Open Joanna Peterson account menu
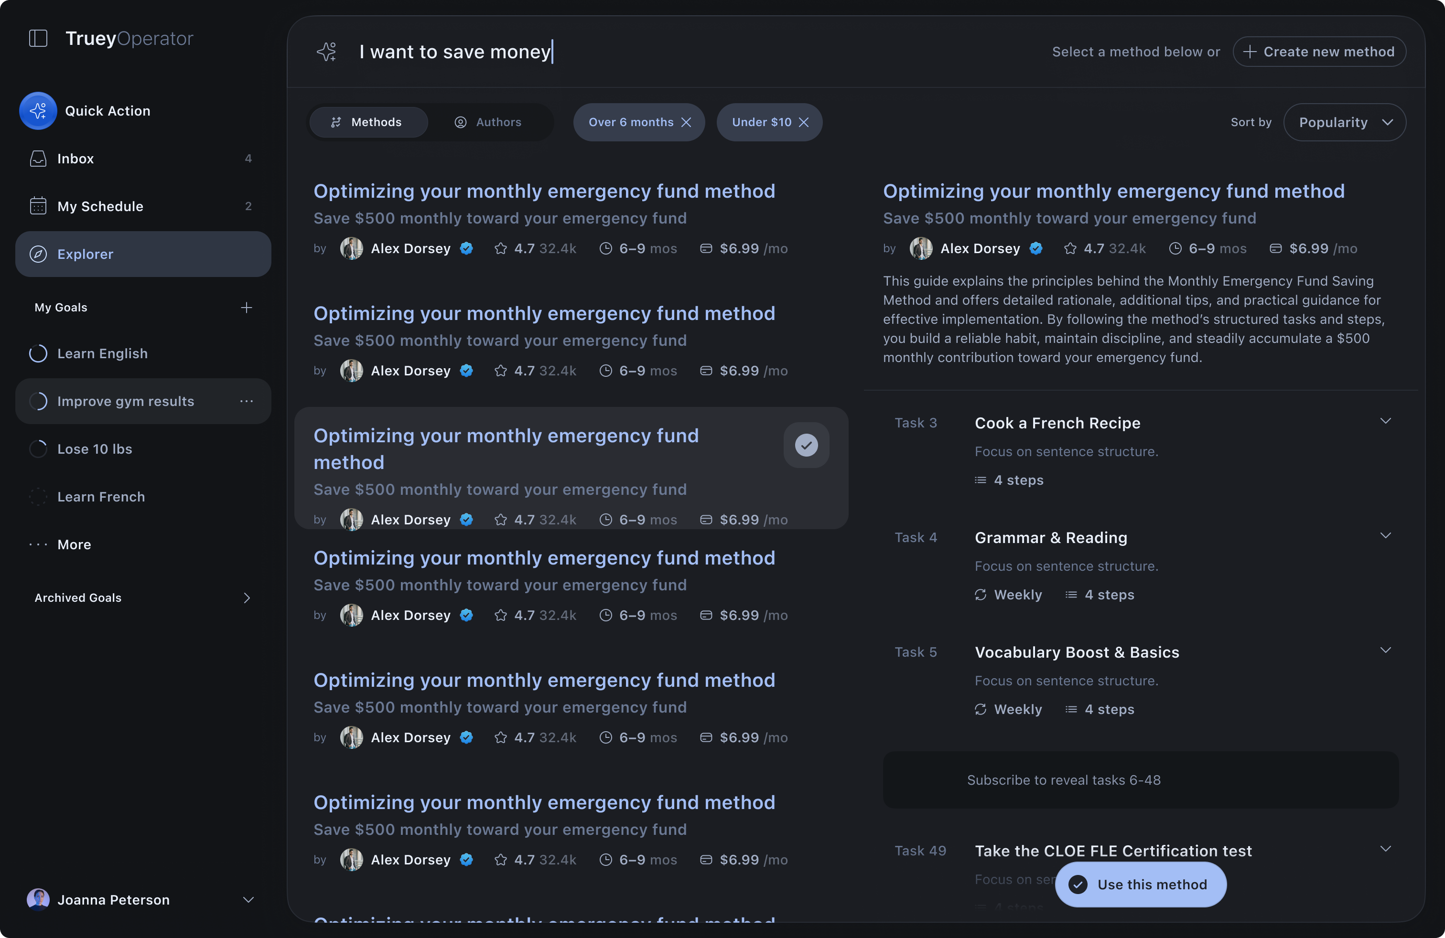Viewport: 1445px width, 938px height. (x=248, y=900)
